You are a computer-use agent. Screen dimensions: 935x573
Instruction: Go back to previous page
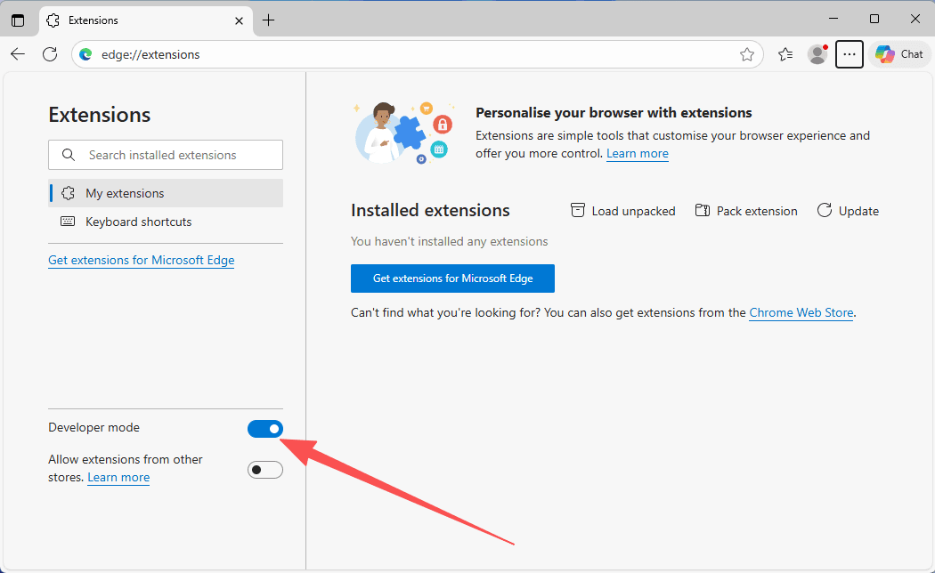click(x=18, y=54)
